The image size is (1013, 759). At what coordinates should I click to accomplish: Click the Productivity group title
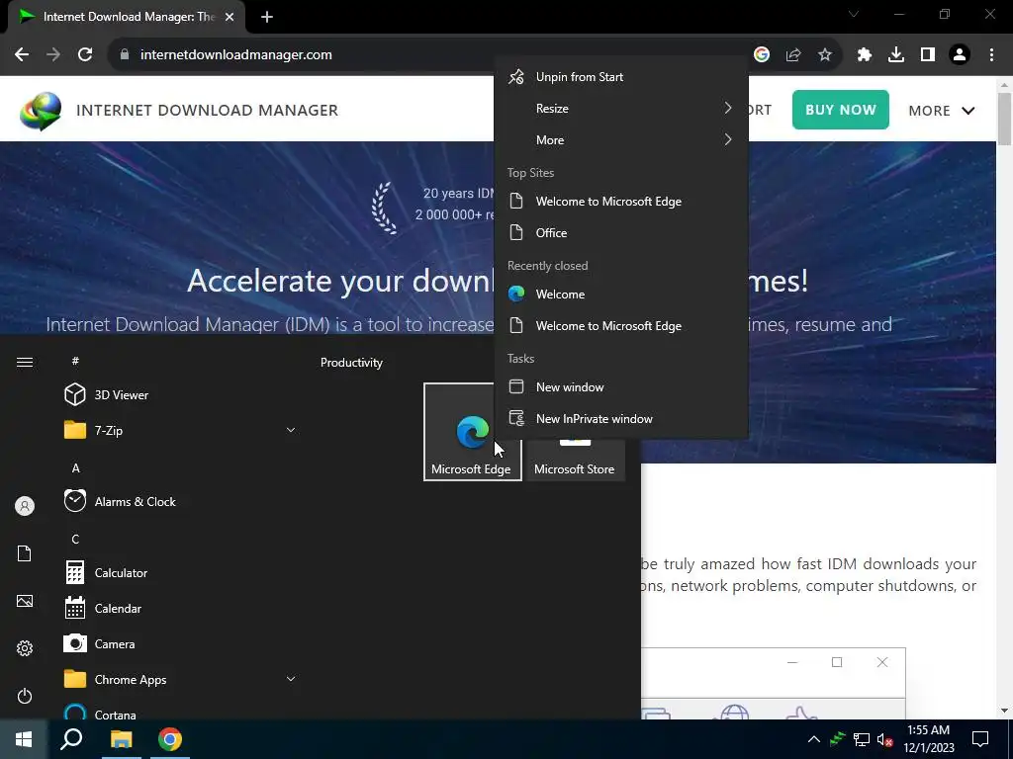pyautogui.click(x=351, y=363)
